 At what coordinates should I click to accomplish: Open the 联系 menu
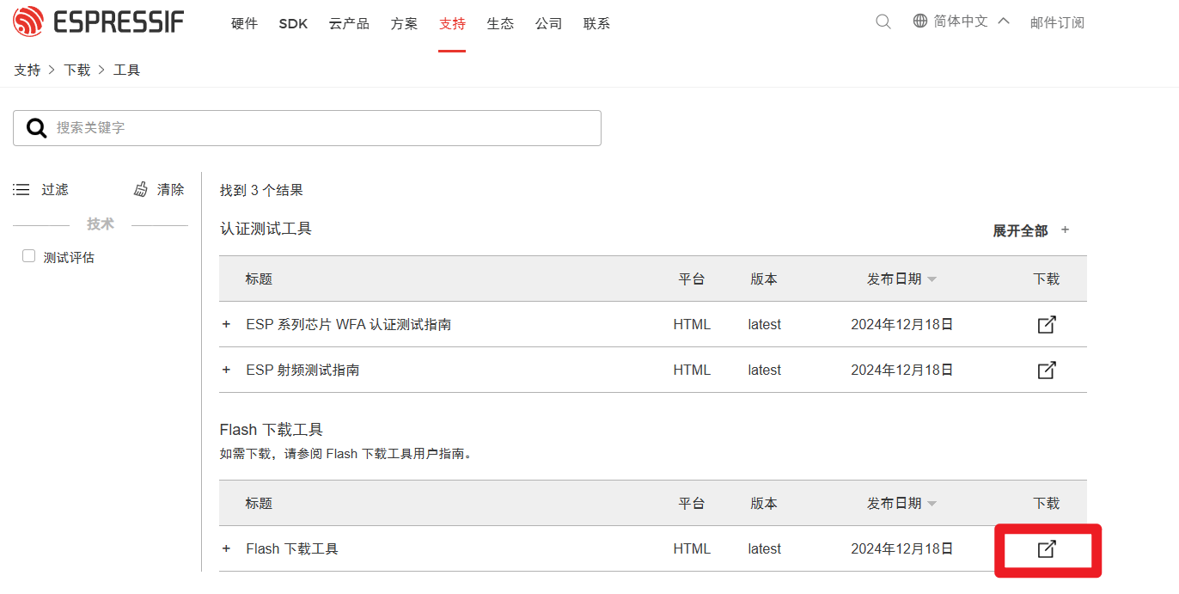point(596,24)
